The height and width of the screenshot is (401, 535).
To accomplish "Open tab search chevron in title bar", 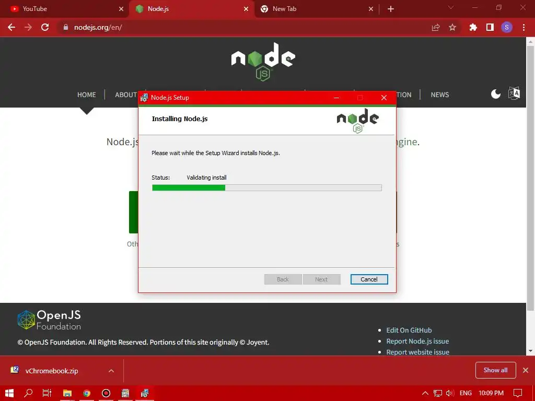I will tap(451, 7).
